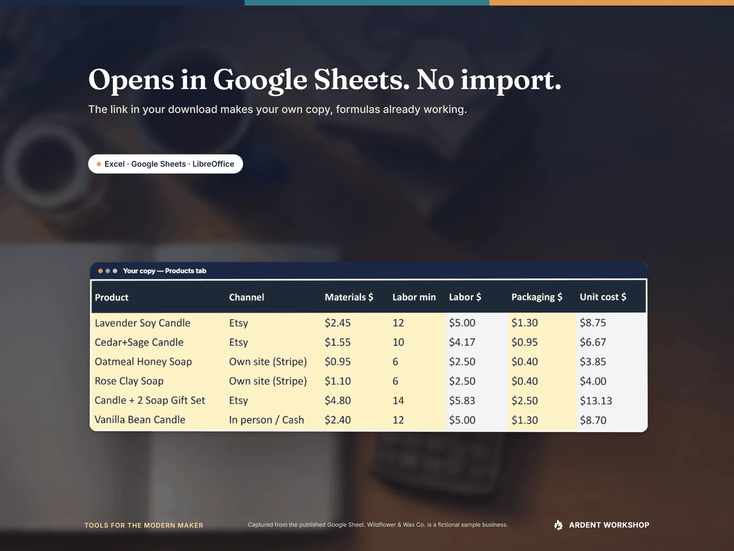Click the Excel · Google Sheets · LibreOffice pill
The image size is (734, 551).
coord(166,164)
